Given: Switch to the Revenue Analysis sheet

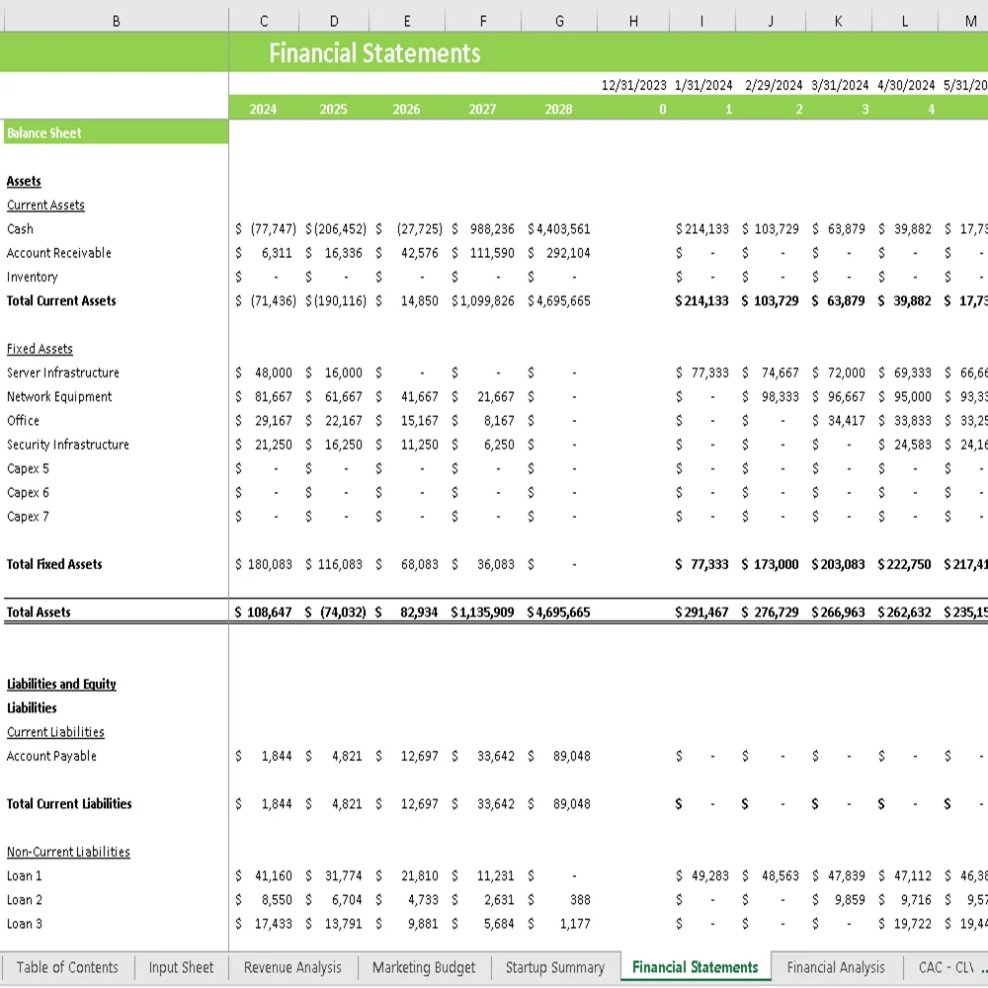Looking at the screenshot, I should (x=291, y=967).
